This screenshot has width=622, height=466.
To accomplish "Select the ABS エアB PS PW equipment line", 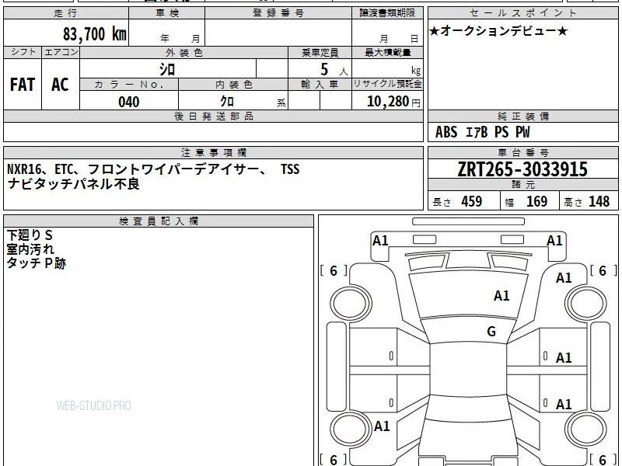I will (482, 132).
